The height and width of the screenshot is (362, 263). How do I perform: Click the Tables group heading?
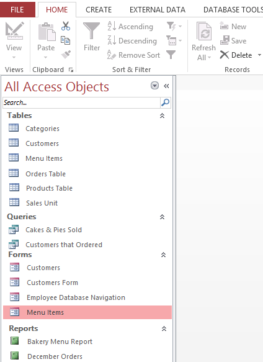click(x=19, y=115)
